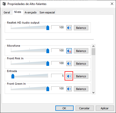The image size is (116, 113).
Task: Open the Som espacial tab
Action: (x=47, y=12)
